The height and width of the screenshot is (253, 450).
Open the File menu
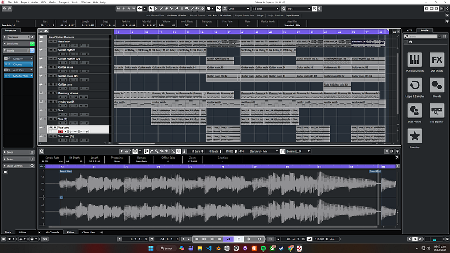9,2
